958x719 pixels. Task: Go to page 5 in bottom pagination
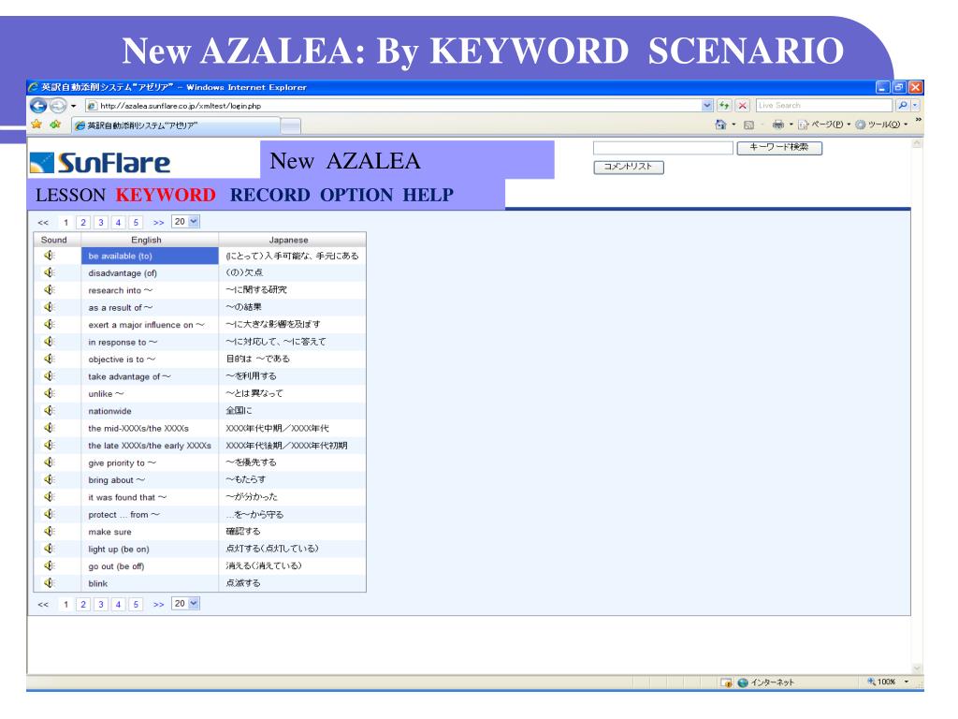pyautogui.click(x=136, y=605)
